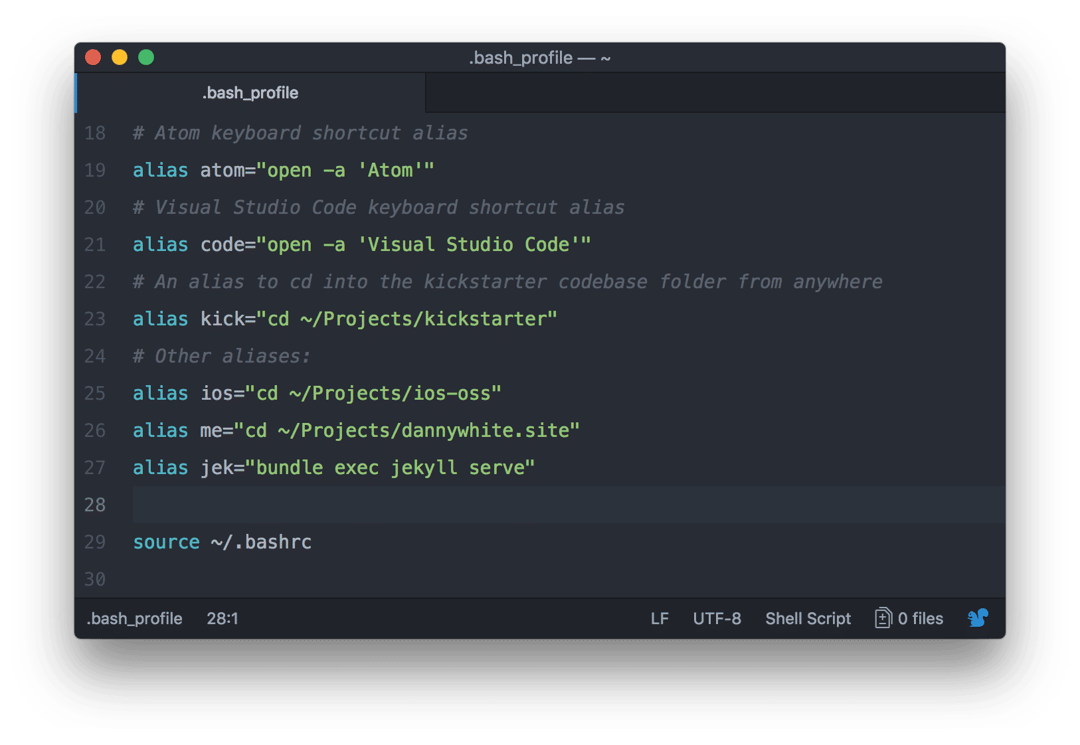Click line number 18 in gutter
The width and height of the screenshot is (1080, 745).
click(x=95, y=133)
